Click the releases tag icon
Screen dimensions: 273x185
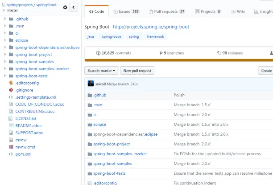point(219,53)
